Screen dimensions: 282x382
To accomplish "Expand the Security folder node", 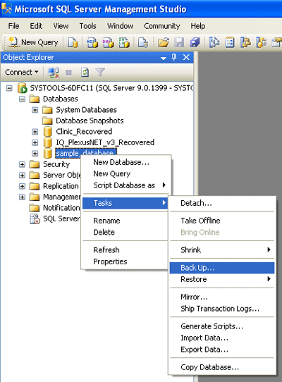I will click(22, 164).
